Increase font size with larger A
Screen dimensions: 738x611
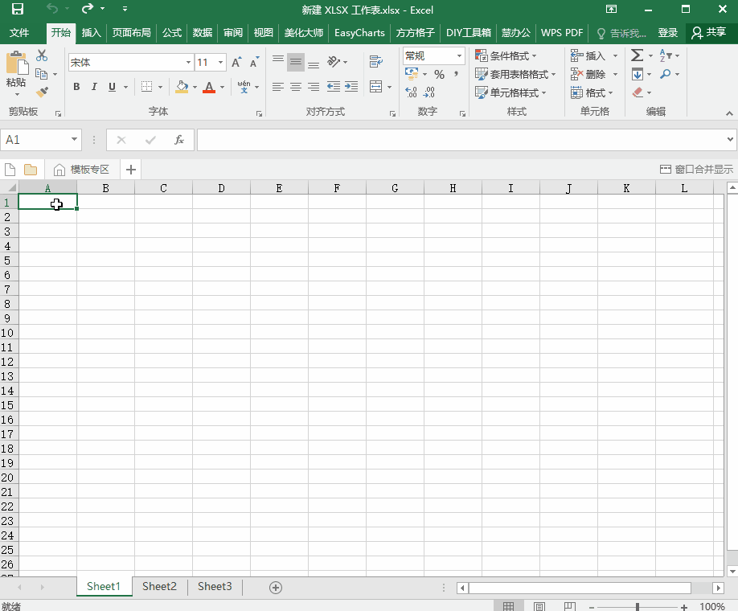[x=236, y=62]
